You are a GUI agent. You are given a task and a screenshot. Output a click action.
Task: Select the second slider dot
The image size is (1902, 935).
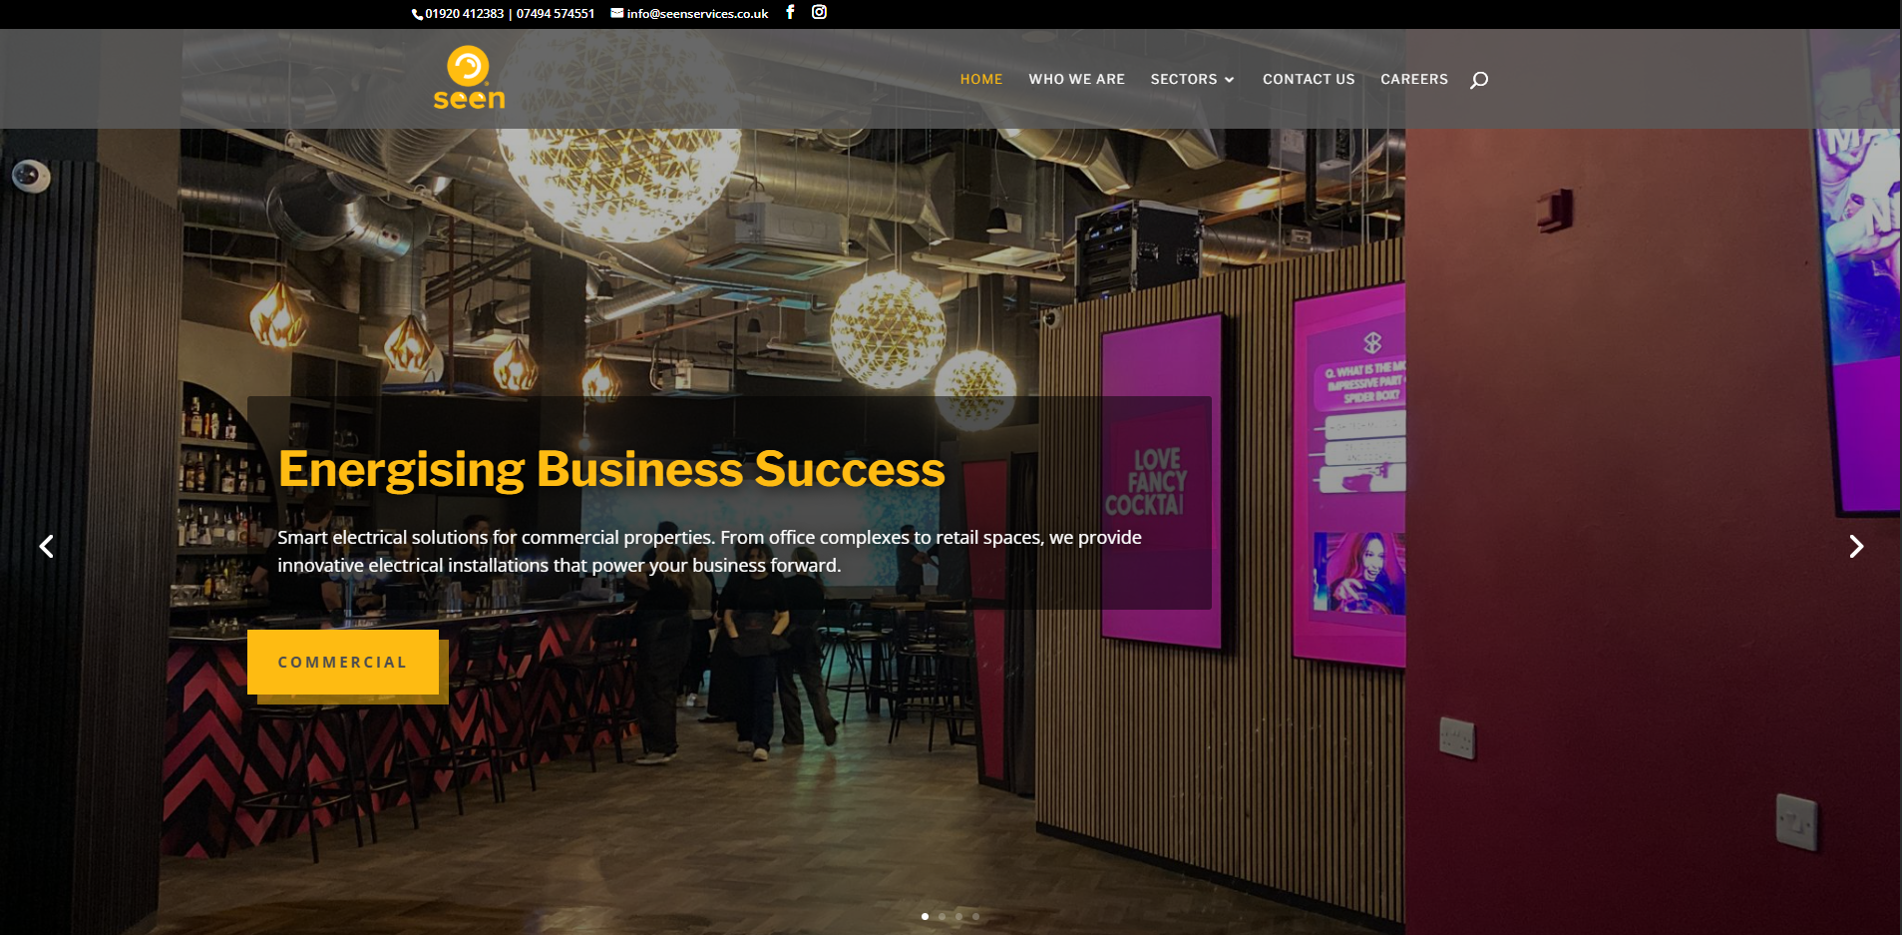(942, 916)
